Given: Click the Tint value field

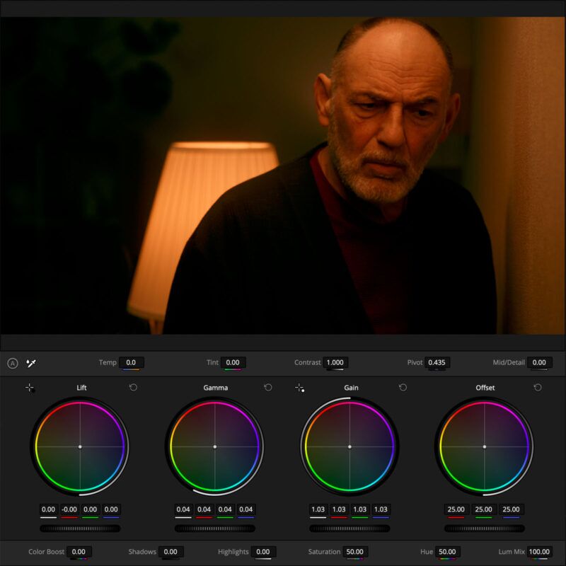Looking at the screenshot, I should (x=233, y=362).
